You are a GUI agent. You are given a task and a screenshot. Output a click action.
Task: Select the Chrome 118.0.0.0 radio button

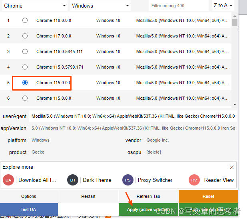click(x=25, y=20)
